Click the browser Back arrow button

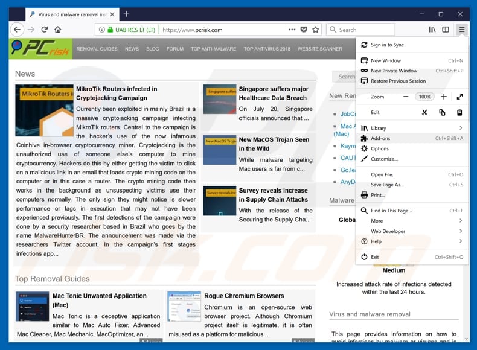click(x=17, y=30)
